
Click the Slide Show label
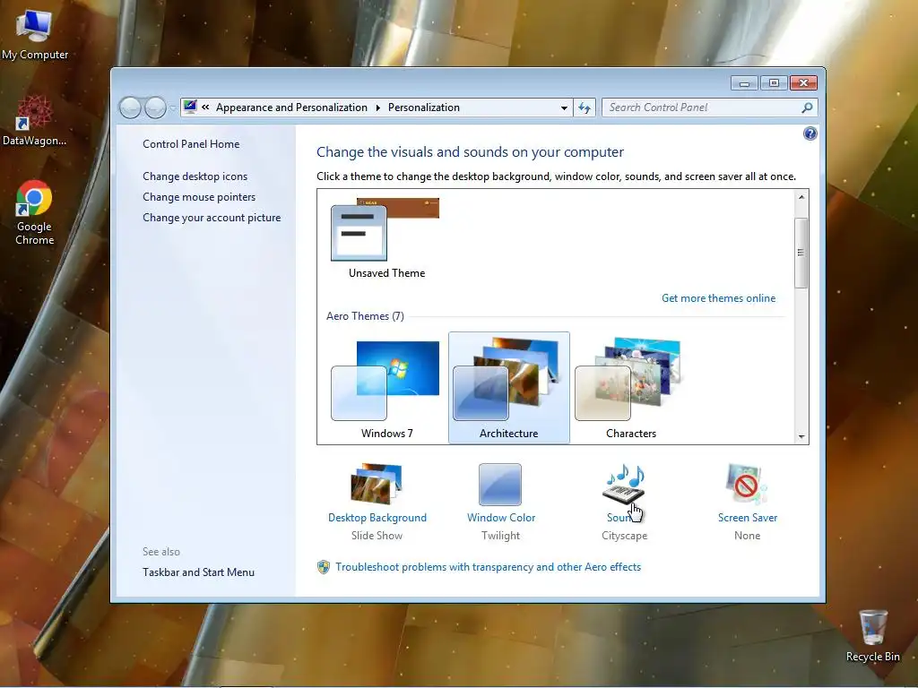377,536
